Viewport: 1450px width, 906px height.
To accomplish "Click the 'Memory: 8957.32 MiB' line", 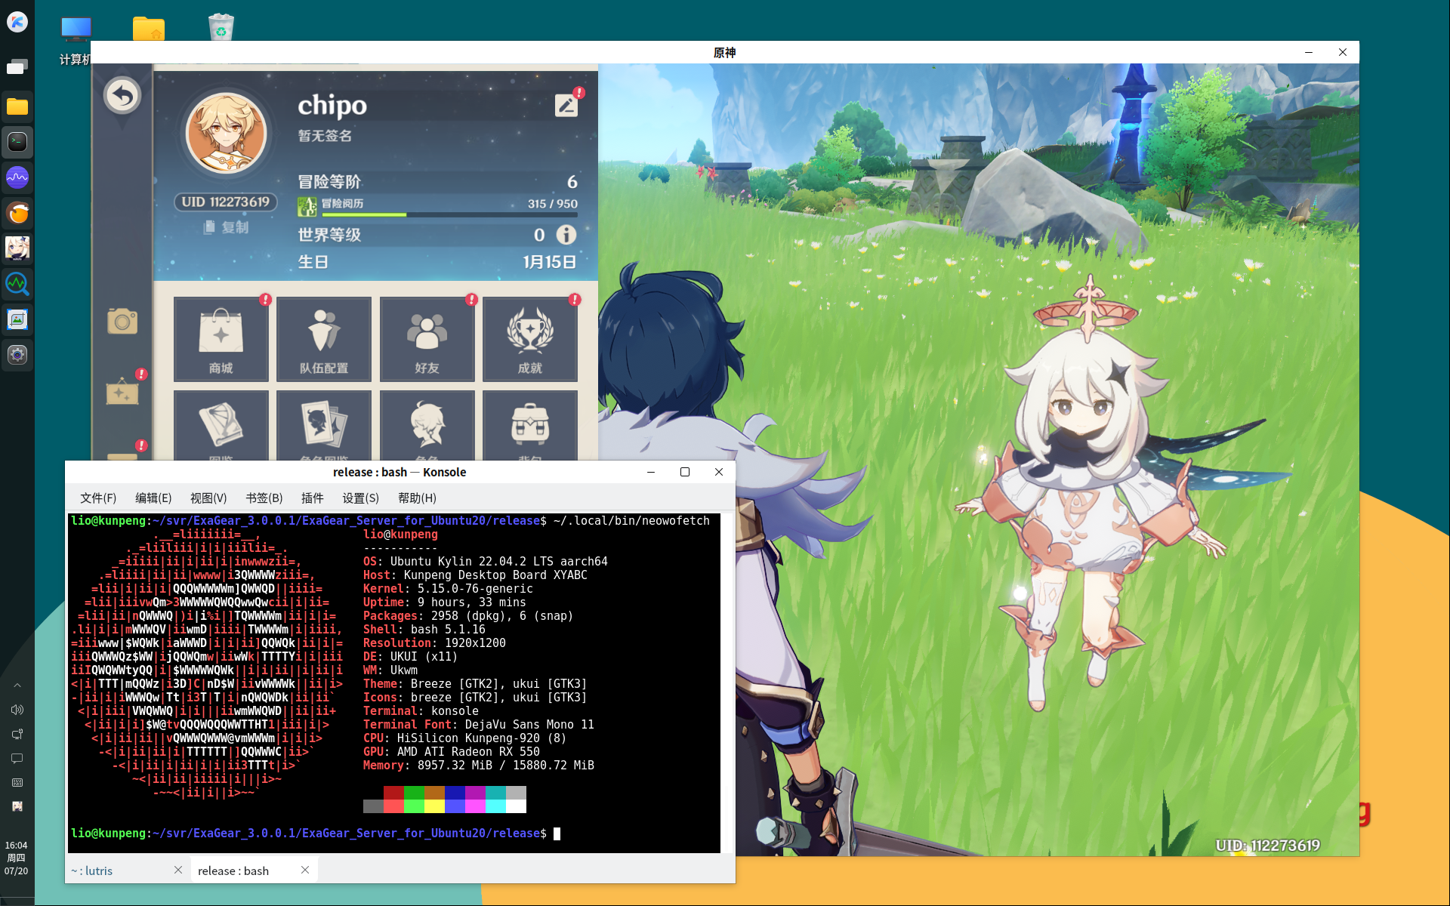I will coord(479,766).
